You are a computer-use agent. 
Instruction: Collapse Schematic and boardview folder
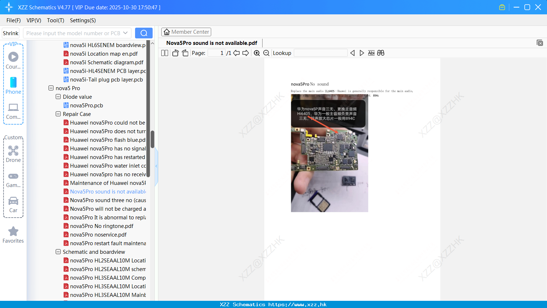coord(58,252)
